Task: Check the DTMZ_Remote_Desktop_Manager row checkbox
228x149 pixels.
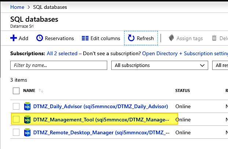Action: point(16,132)
